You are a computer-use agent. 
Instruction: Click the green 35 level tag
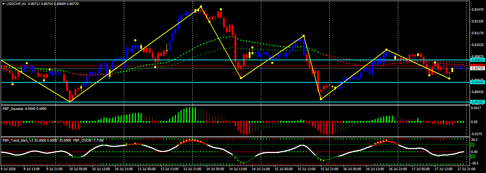click(473, 145)
